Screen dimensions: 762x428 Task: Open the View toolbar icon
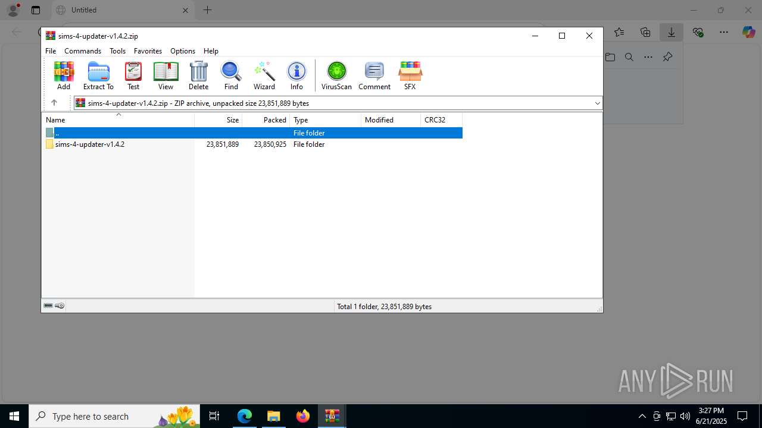(x=165, y=75)
